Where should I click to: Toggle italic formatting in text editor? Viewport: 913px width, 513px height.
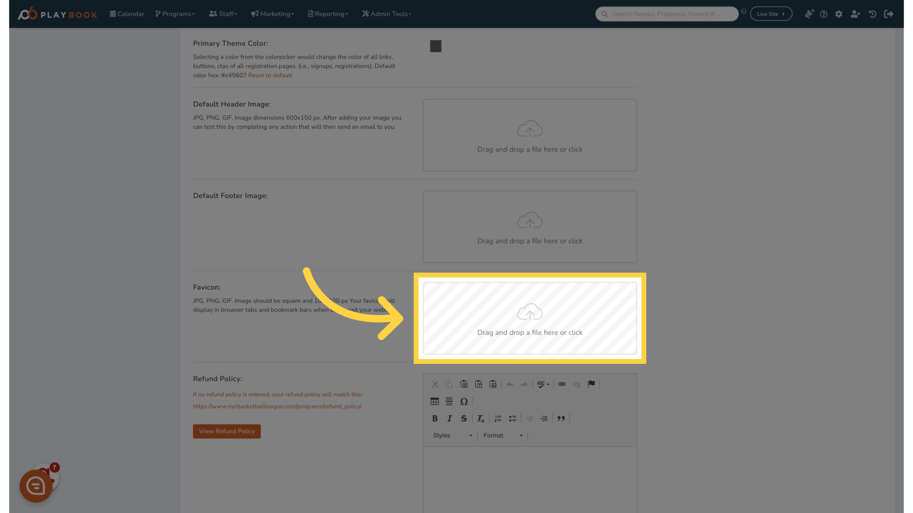tap(449, 418)
